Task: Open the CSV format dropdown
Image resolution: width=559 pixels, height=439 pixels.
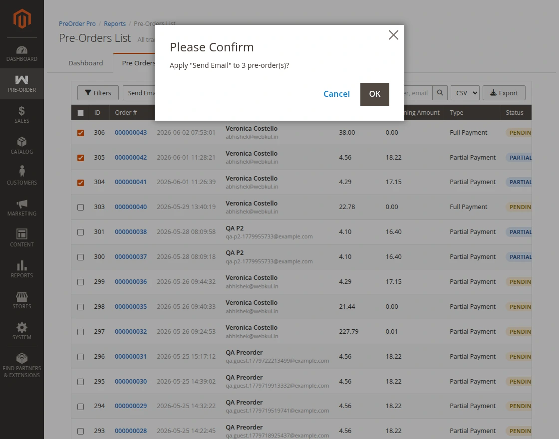Action: 465,93
